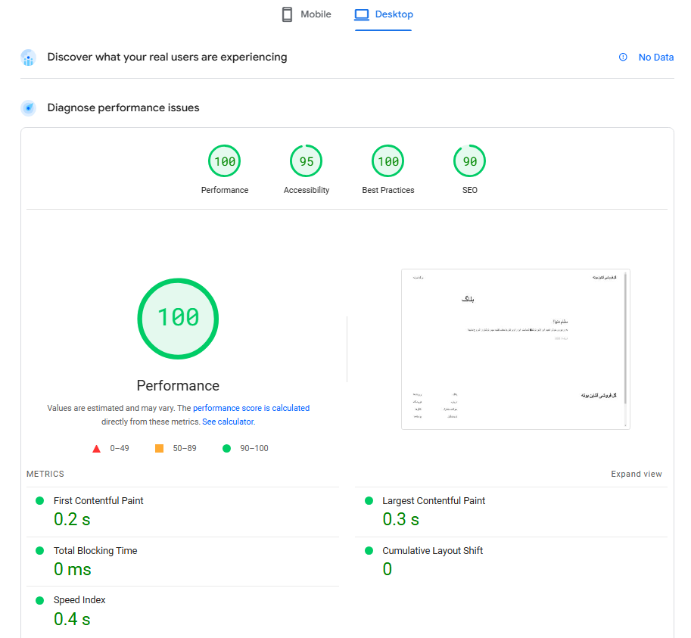Click the 0.3 s value

click(x=400, y=519)
